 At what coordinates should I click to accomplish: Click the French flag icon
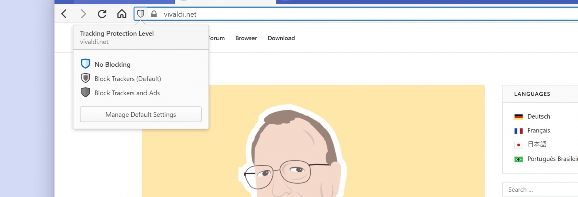click(519, 131)
